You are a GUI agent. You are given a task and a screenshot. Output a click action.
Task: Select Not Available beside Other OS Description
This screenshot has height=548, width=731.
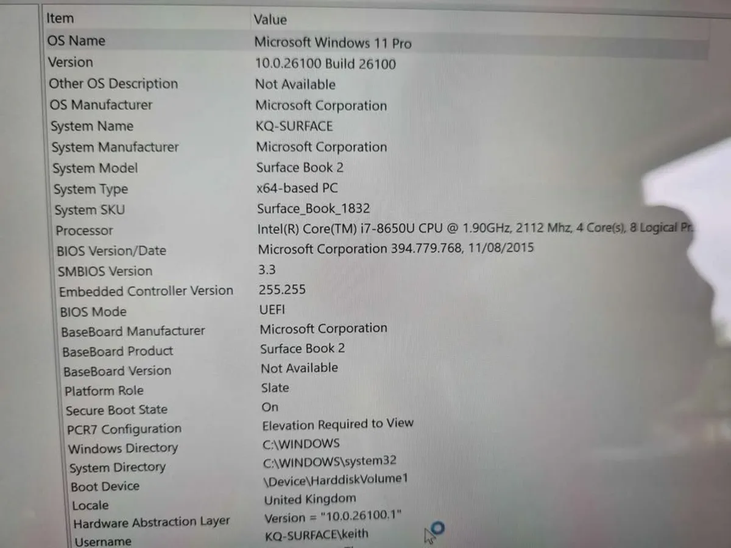[295, 85]
